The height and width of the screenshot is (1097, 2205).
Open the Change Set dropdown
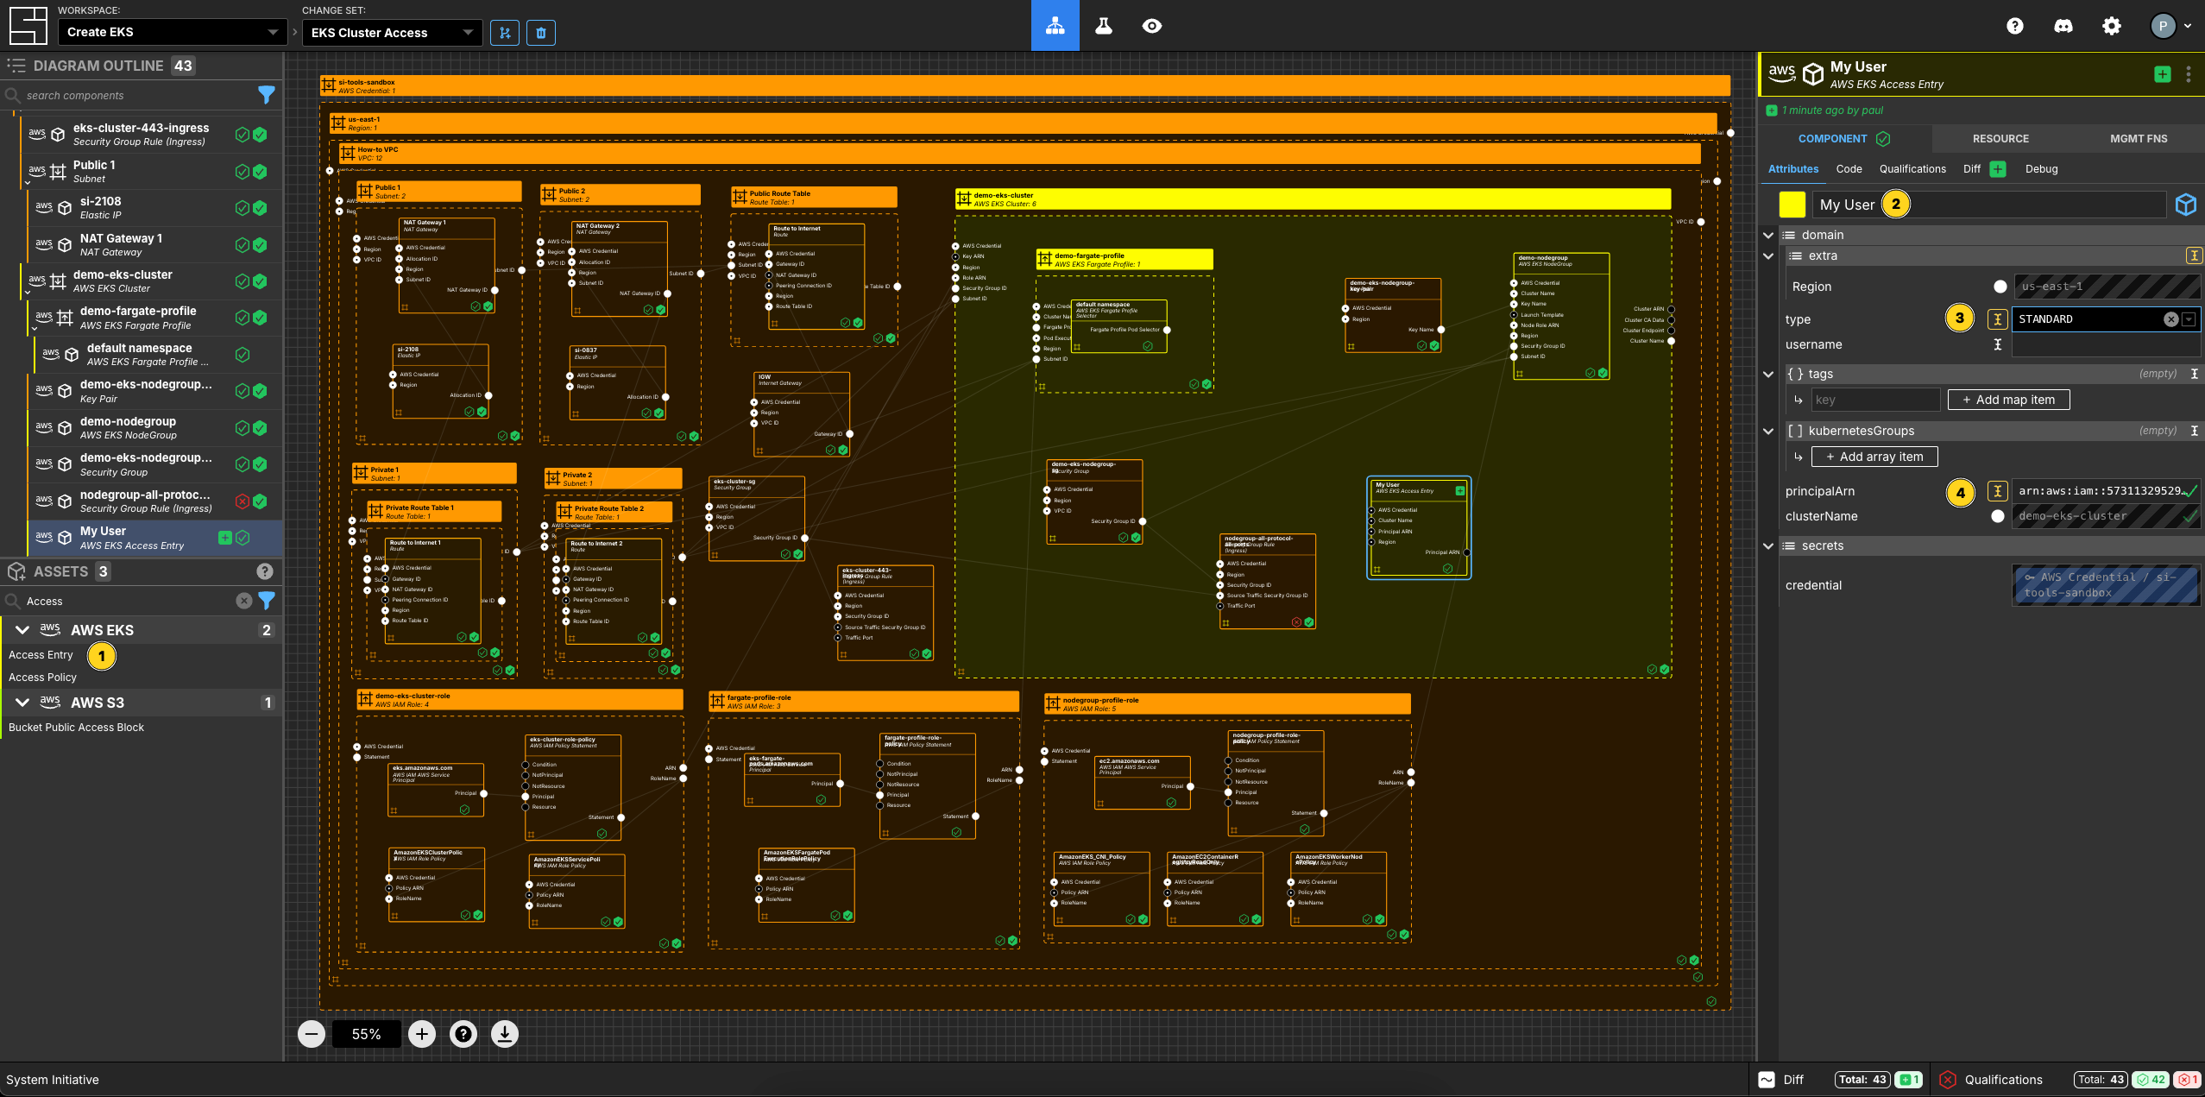393,33
